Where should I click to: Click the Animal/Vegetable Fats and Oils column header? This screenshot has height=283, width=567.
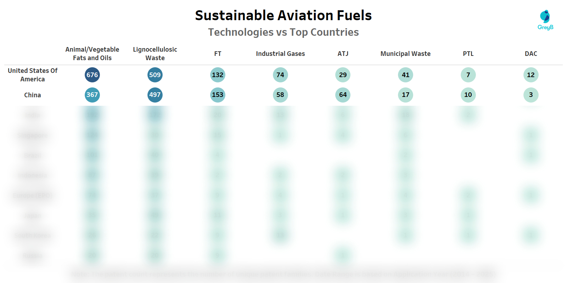(x=92, y=54)
